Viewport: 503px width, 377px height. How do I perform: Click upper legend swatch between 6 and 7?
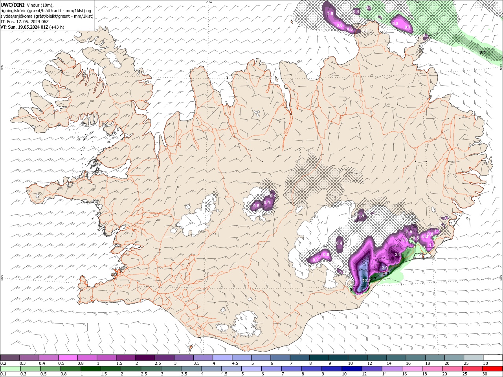click(281, 358)
